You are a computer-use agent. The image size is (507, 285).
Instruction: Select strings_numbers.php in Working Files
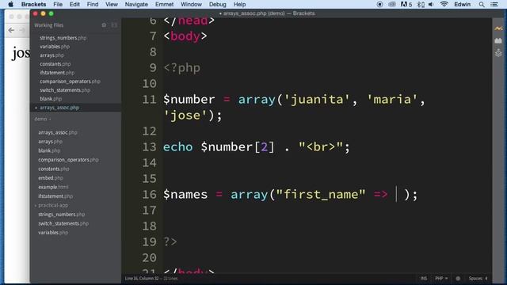pos(63,38)
